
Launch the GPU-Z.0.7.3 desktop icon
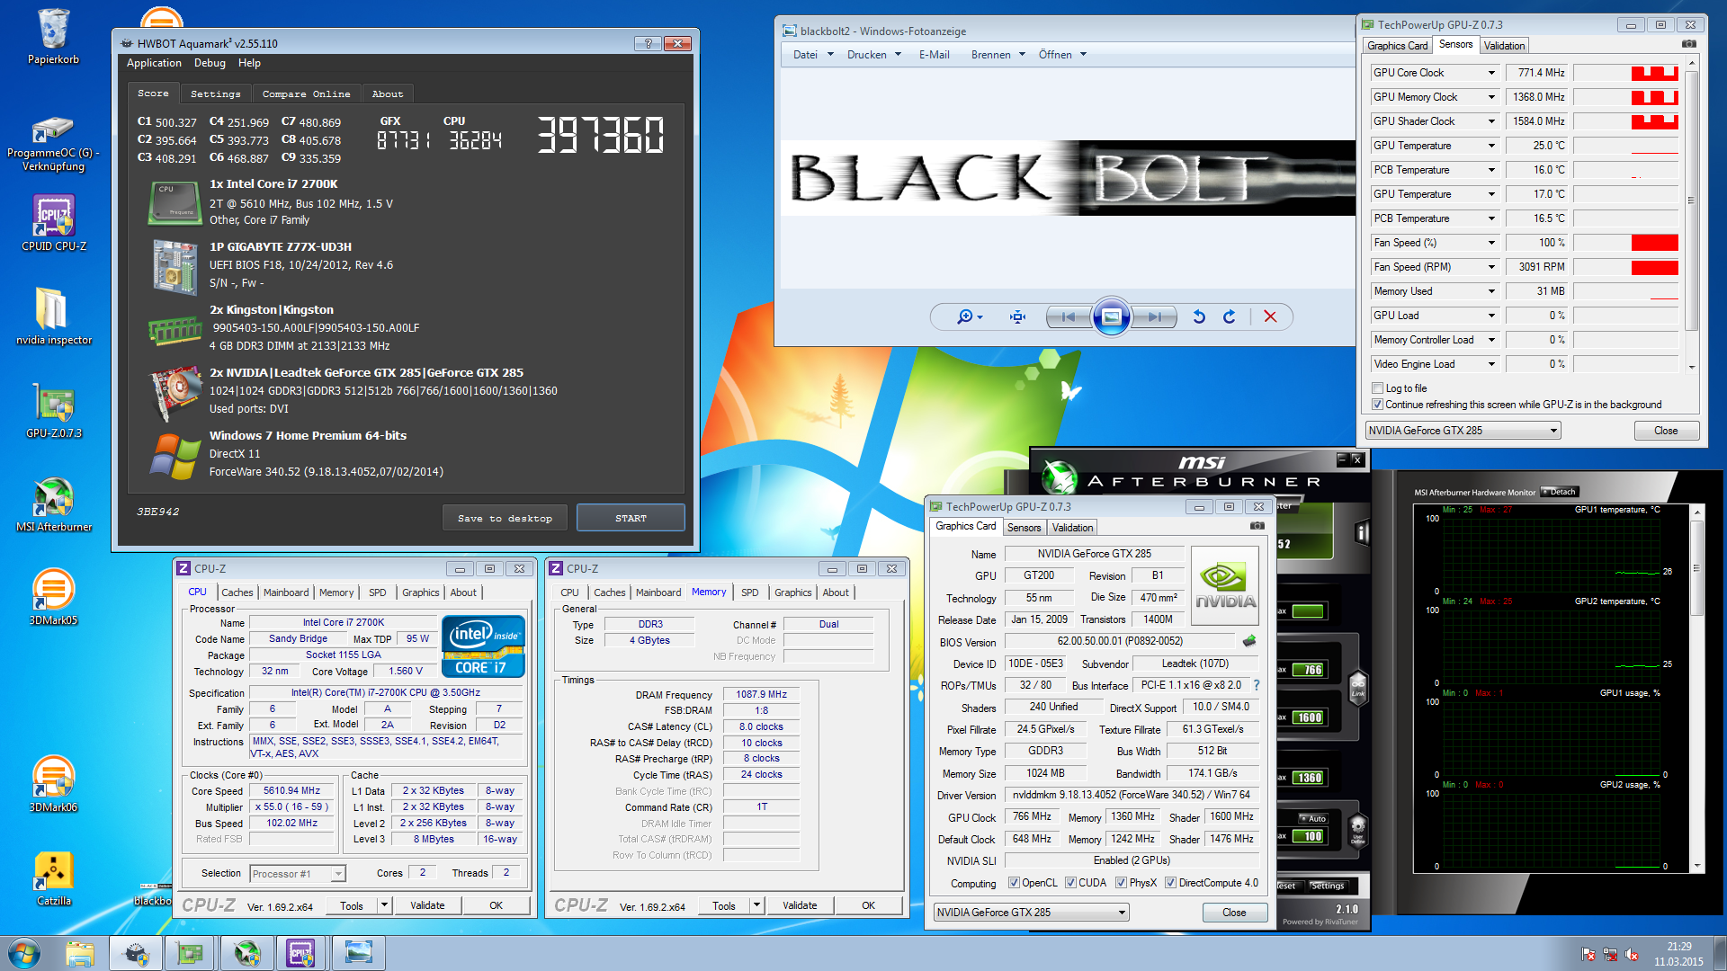click(x=53, y=410)
